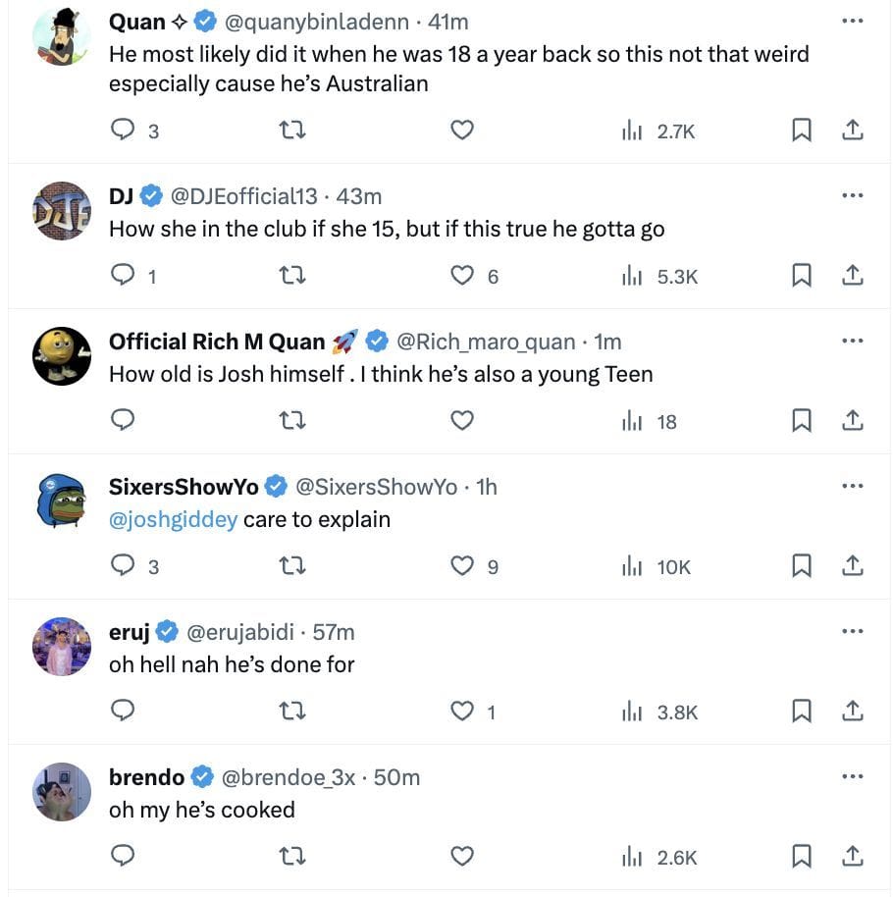The width and height of the screenshot is (893, 897).
Task: Open more options on Quan's tweet
Action: click(x=853, y=22)
